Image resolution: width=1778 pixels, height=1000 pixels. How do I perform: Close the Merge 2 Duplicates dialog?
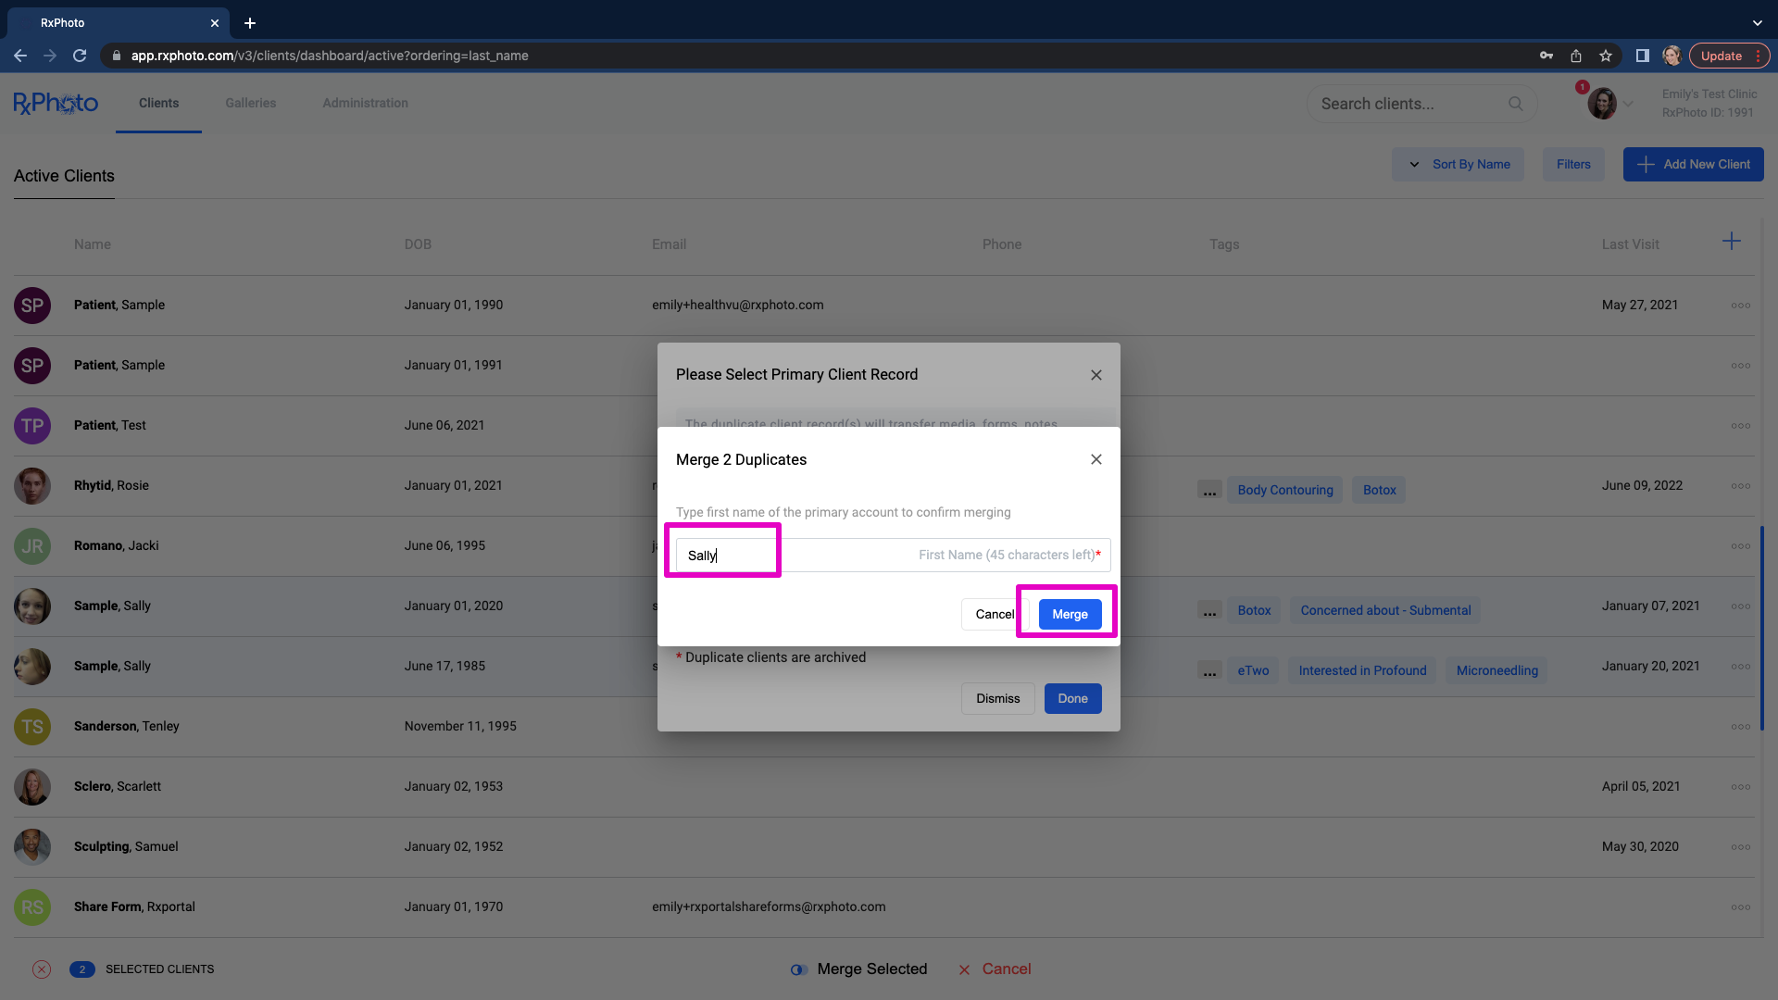[x=1096, y=460]
